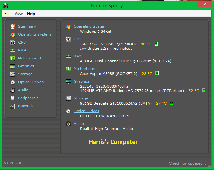This screenshot has height=170, width=214.
Task: Maximize the Speccy window
Action: click(x=193, y=4)
